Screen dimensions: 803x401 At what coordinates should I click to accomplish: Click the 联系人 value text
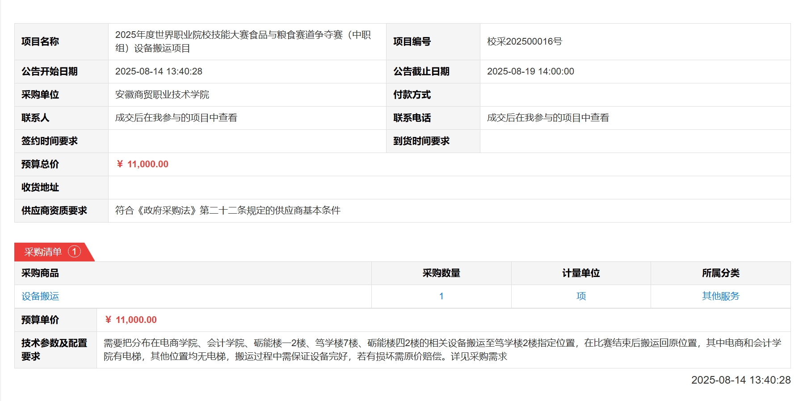pos(176,118)
